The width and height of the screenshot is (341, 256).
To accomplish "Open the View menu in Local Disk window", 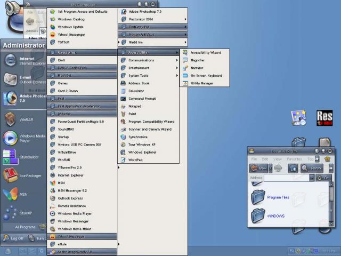I will (x=278, y=159).
